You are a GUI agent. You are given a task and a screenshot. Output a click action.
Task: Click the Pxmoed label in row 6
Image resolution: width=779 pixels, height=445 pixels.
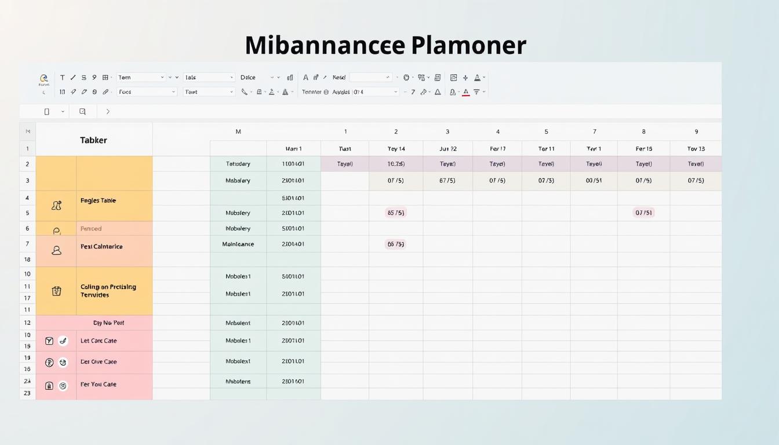point(91,229)
